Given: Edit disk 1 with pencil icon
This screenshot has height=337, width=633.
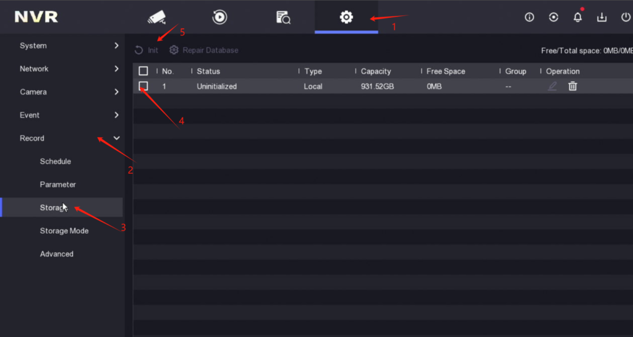Looking at the screenshot, I should click(x=552, y=87).
